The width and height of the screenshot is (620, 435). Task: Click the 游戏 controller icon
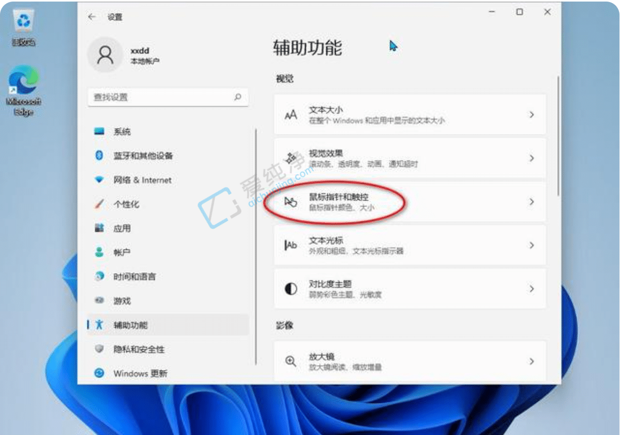[x=99, y=301]
